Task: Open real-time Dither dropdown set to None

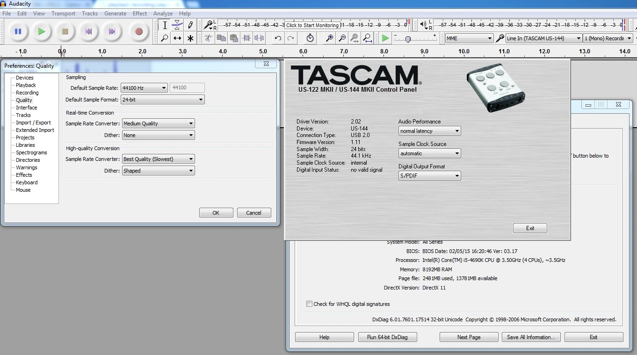Action: pyautogui.click(x=158, y=135)
